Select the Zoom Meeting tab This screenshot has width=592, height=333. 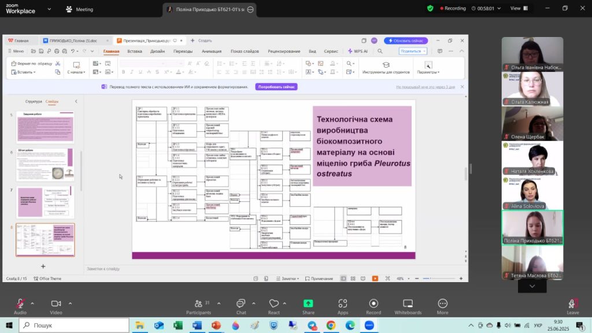79,9
